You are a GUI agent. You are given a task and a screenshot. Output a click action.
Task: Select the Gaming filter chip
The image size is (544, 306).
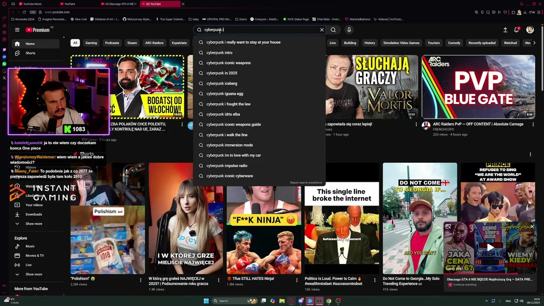[x=91, y=43]
